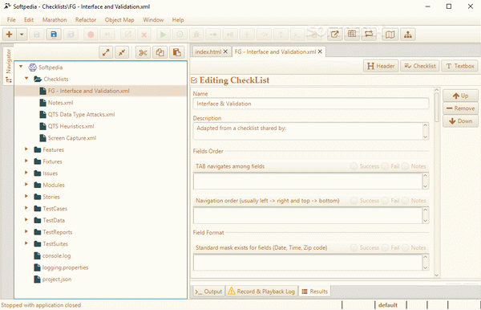Click the folded map icon in the toolbar
The image size is (481, 310).
click(x=390, y=35)
